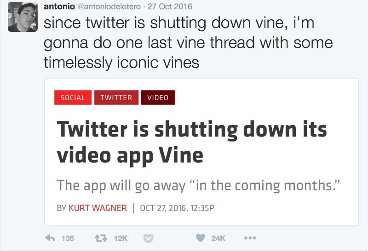Open the three-dot more options menu
This screenshot has height=251, width=368.
click(250, 238)
